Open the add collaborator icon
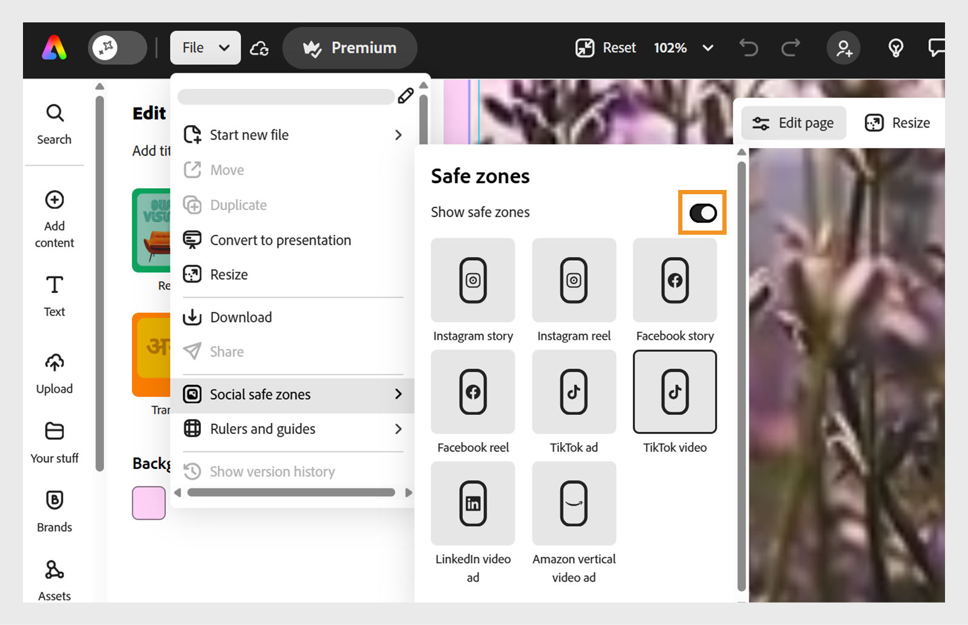Viewport: 968px width, 625px height. [843, 49]
